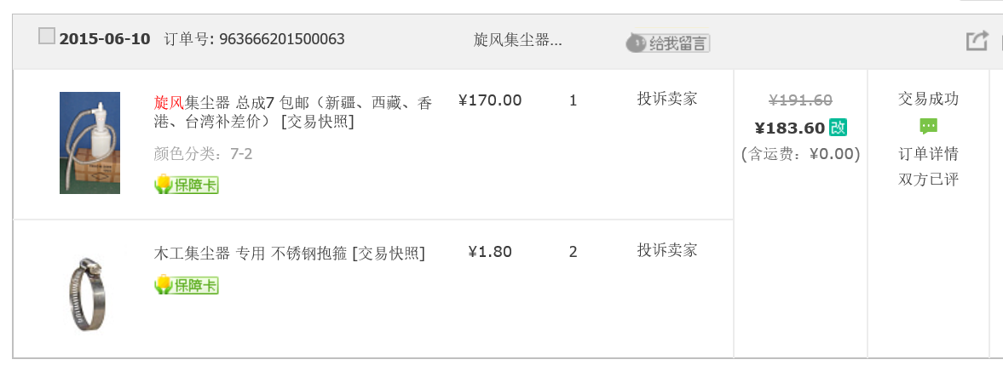Click the ¥183.60 actual payment amount
Screen dimensions: 1003x371
click(790, 128)
